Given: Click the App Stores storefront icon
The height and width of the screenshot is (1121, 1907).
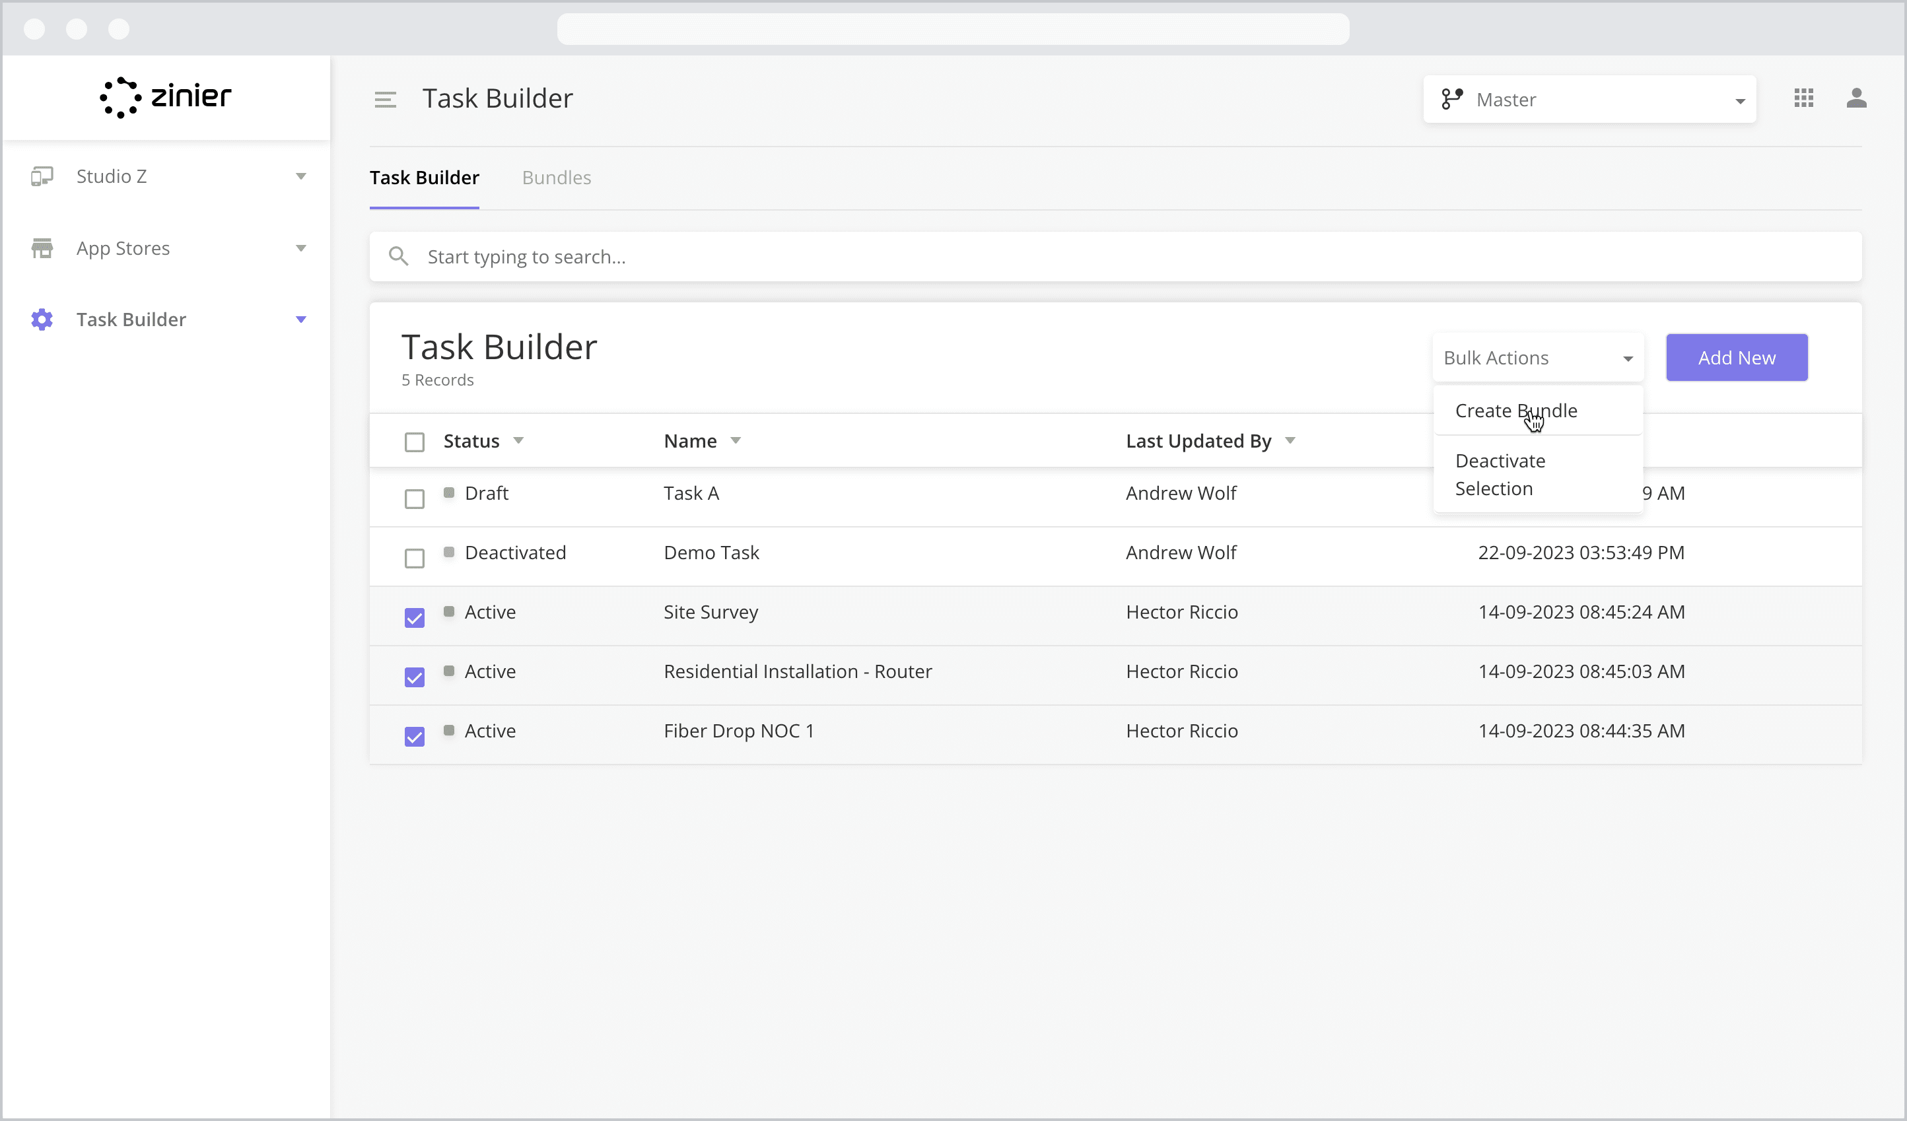Looking at the screenshot, I should pos(42,248).
